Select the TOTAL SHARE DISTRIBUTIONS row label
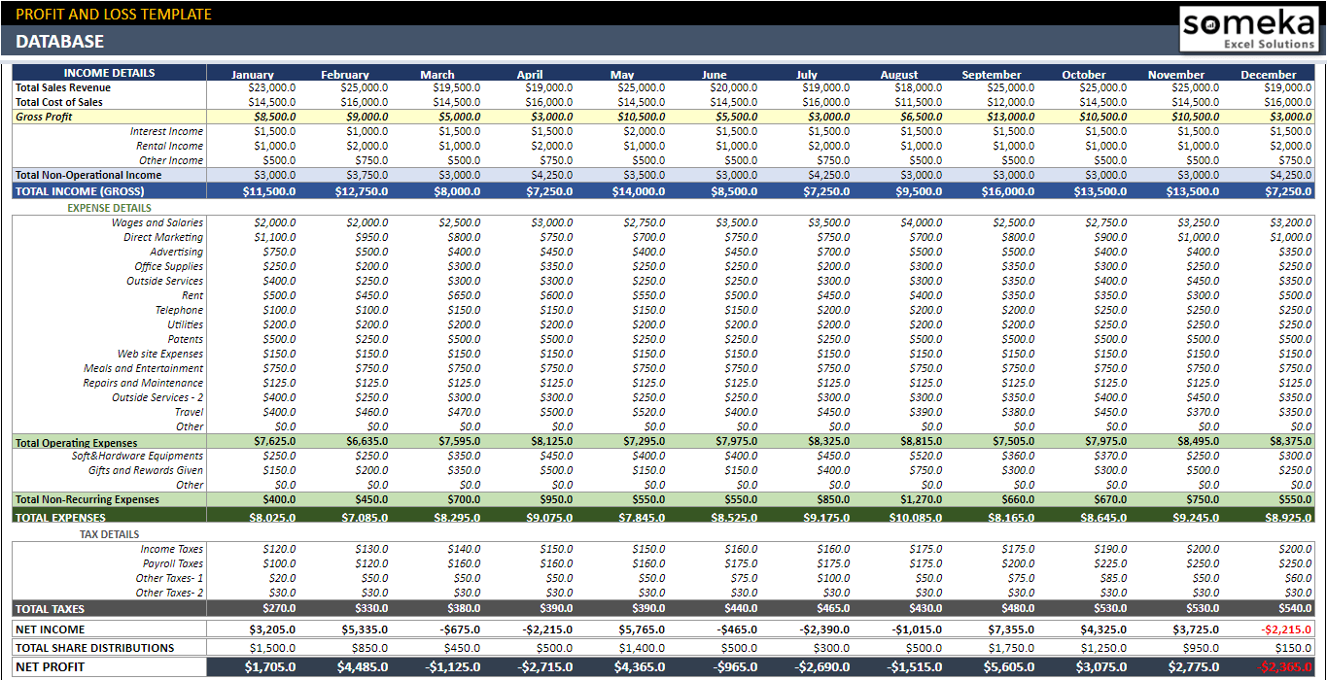1327x680 pixels. point(95,648)
